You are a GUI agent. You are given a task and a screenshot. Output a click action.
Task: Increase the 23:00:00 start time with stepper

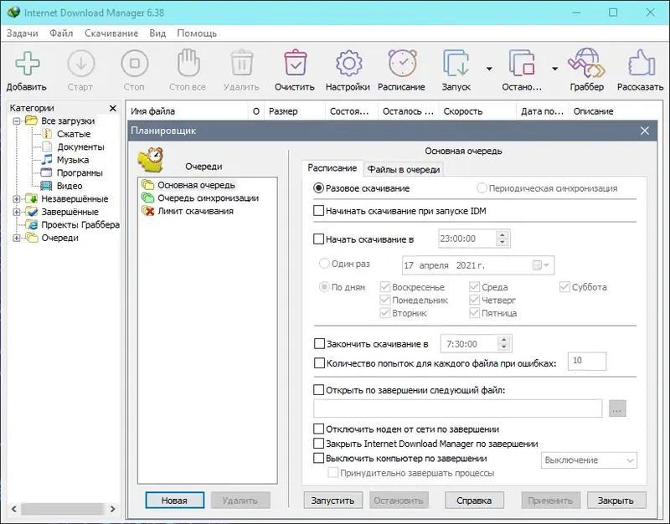click(503, 234)
